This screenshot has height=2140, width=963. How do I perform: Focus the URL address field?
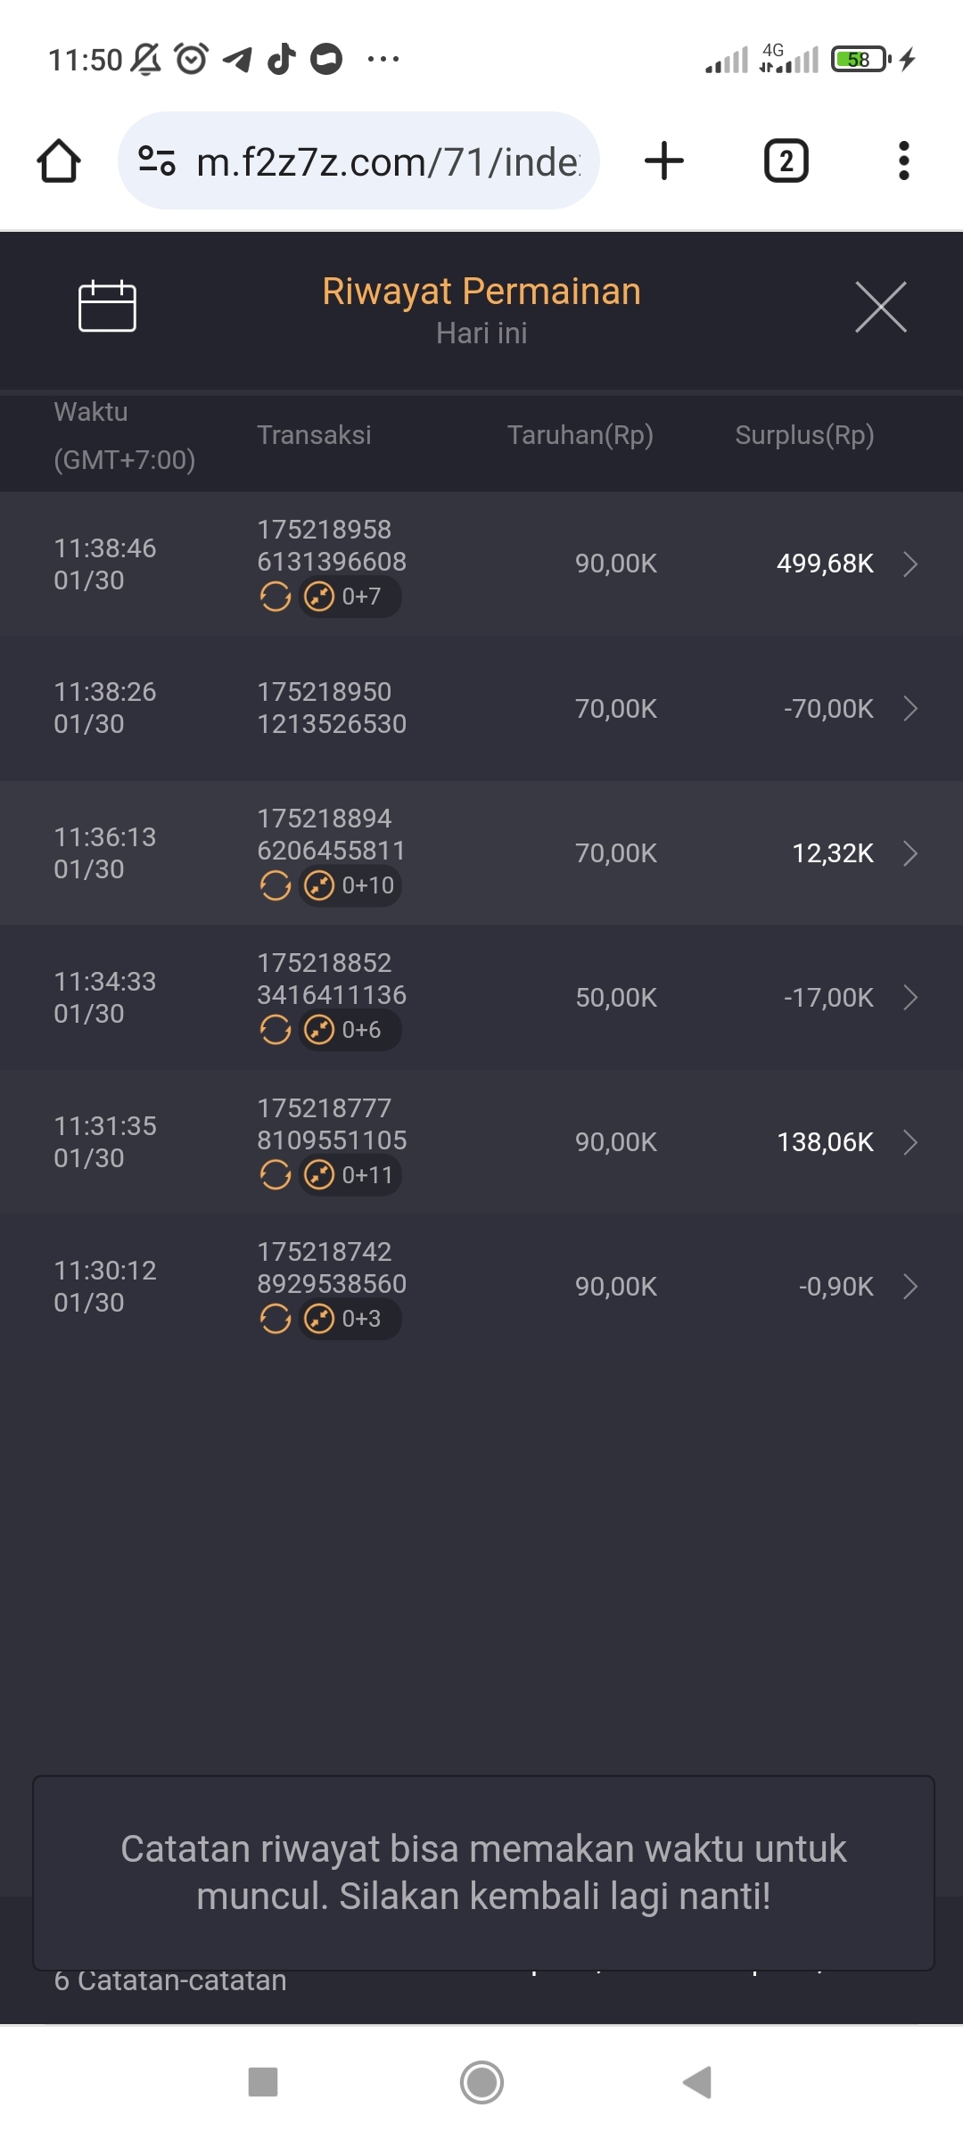point(388,162)
